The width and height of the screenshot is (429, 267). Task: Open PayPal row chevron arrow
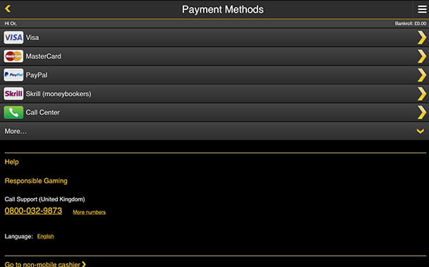point(422,75)
